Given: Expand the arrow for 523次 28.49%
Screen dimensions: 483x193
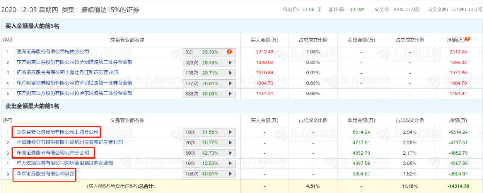Looking at the screenshot, I should point(230,62).
